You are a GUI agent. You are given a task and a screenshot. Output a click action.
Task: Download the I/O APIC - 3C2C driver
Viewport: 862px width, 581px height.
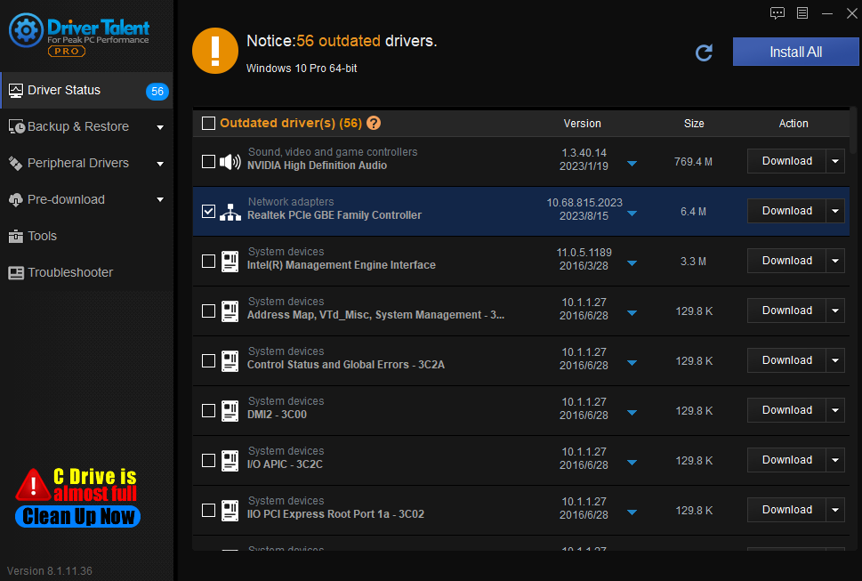[786, 461]
